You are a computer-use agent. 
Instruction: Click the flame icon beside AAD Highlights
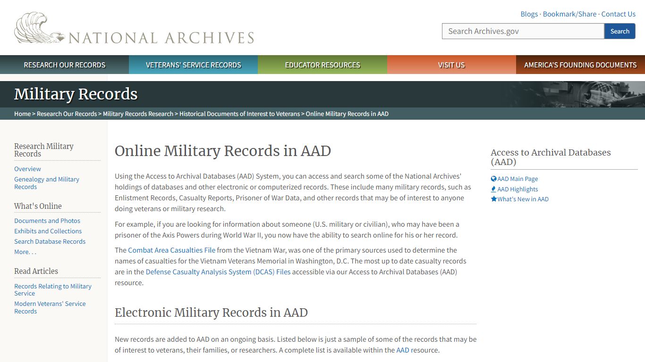493,189
